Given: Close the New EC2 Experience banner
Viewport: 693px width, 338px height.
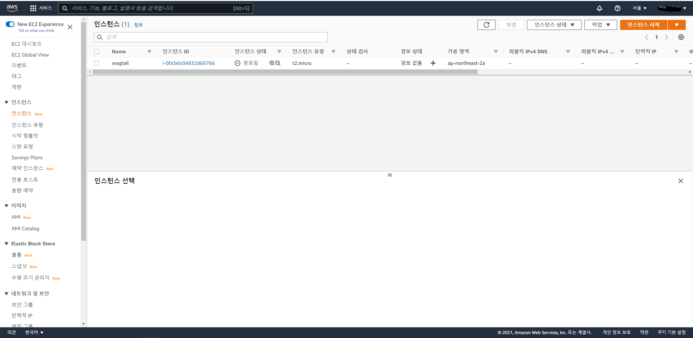Looking at the screenshot, I should click(x=70, y=27).
